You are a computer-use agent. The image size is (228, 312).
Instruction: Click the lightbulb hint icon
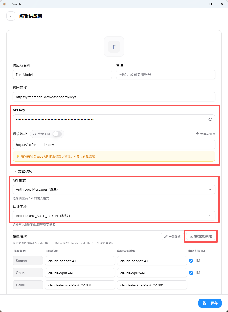coord(18,156)
